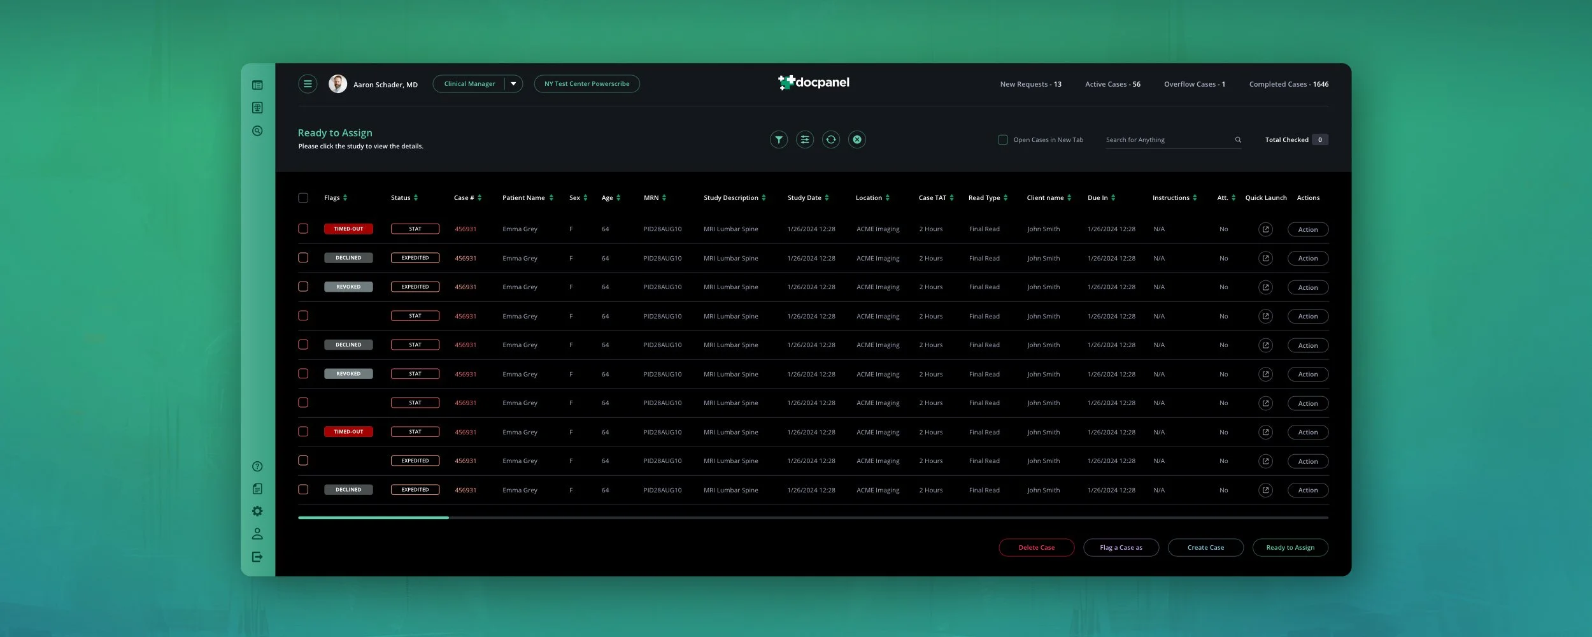1592x637 pixels.
Task: Toggle the hamburger menu button
Action: [308, 84]
